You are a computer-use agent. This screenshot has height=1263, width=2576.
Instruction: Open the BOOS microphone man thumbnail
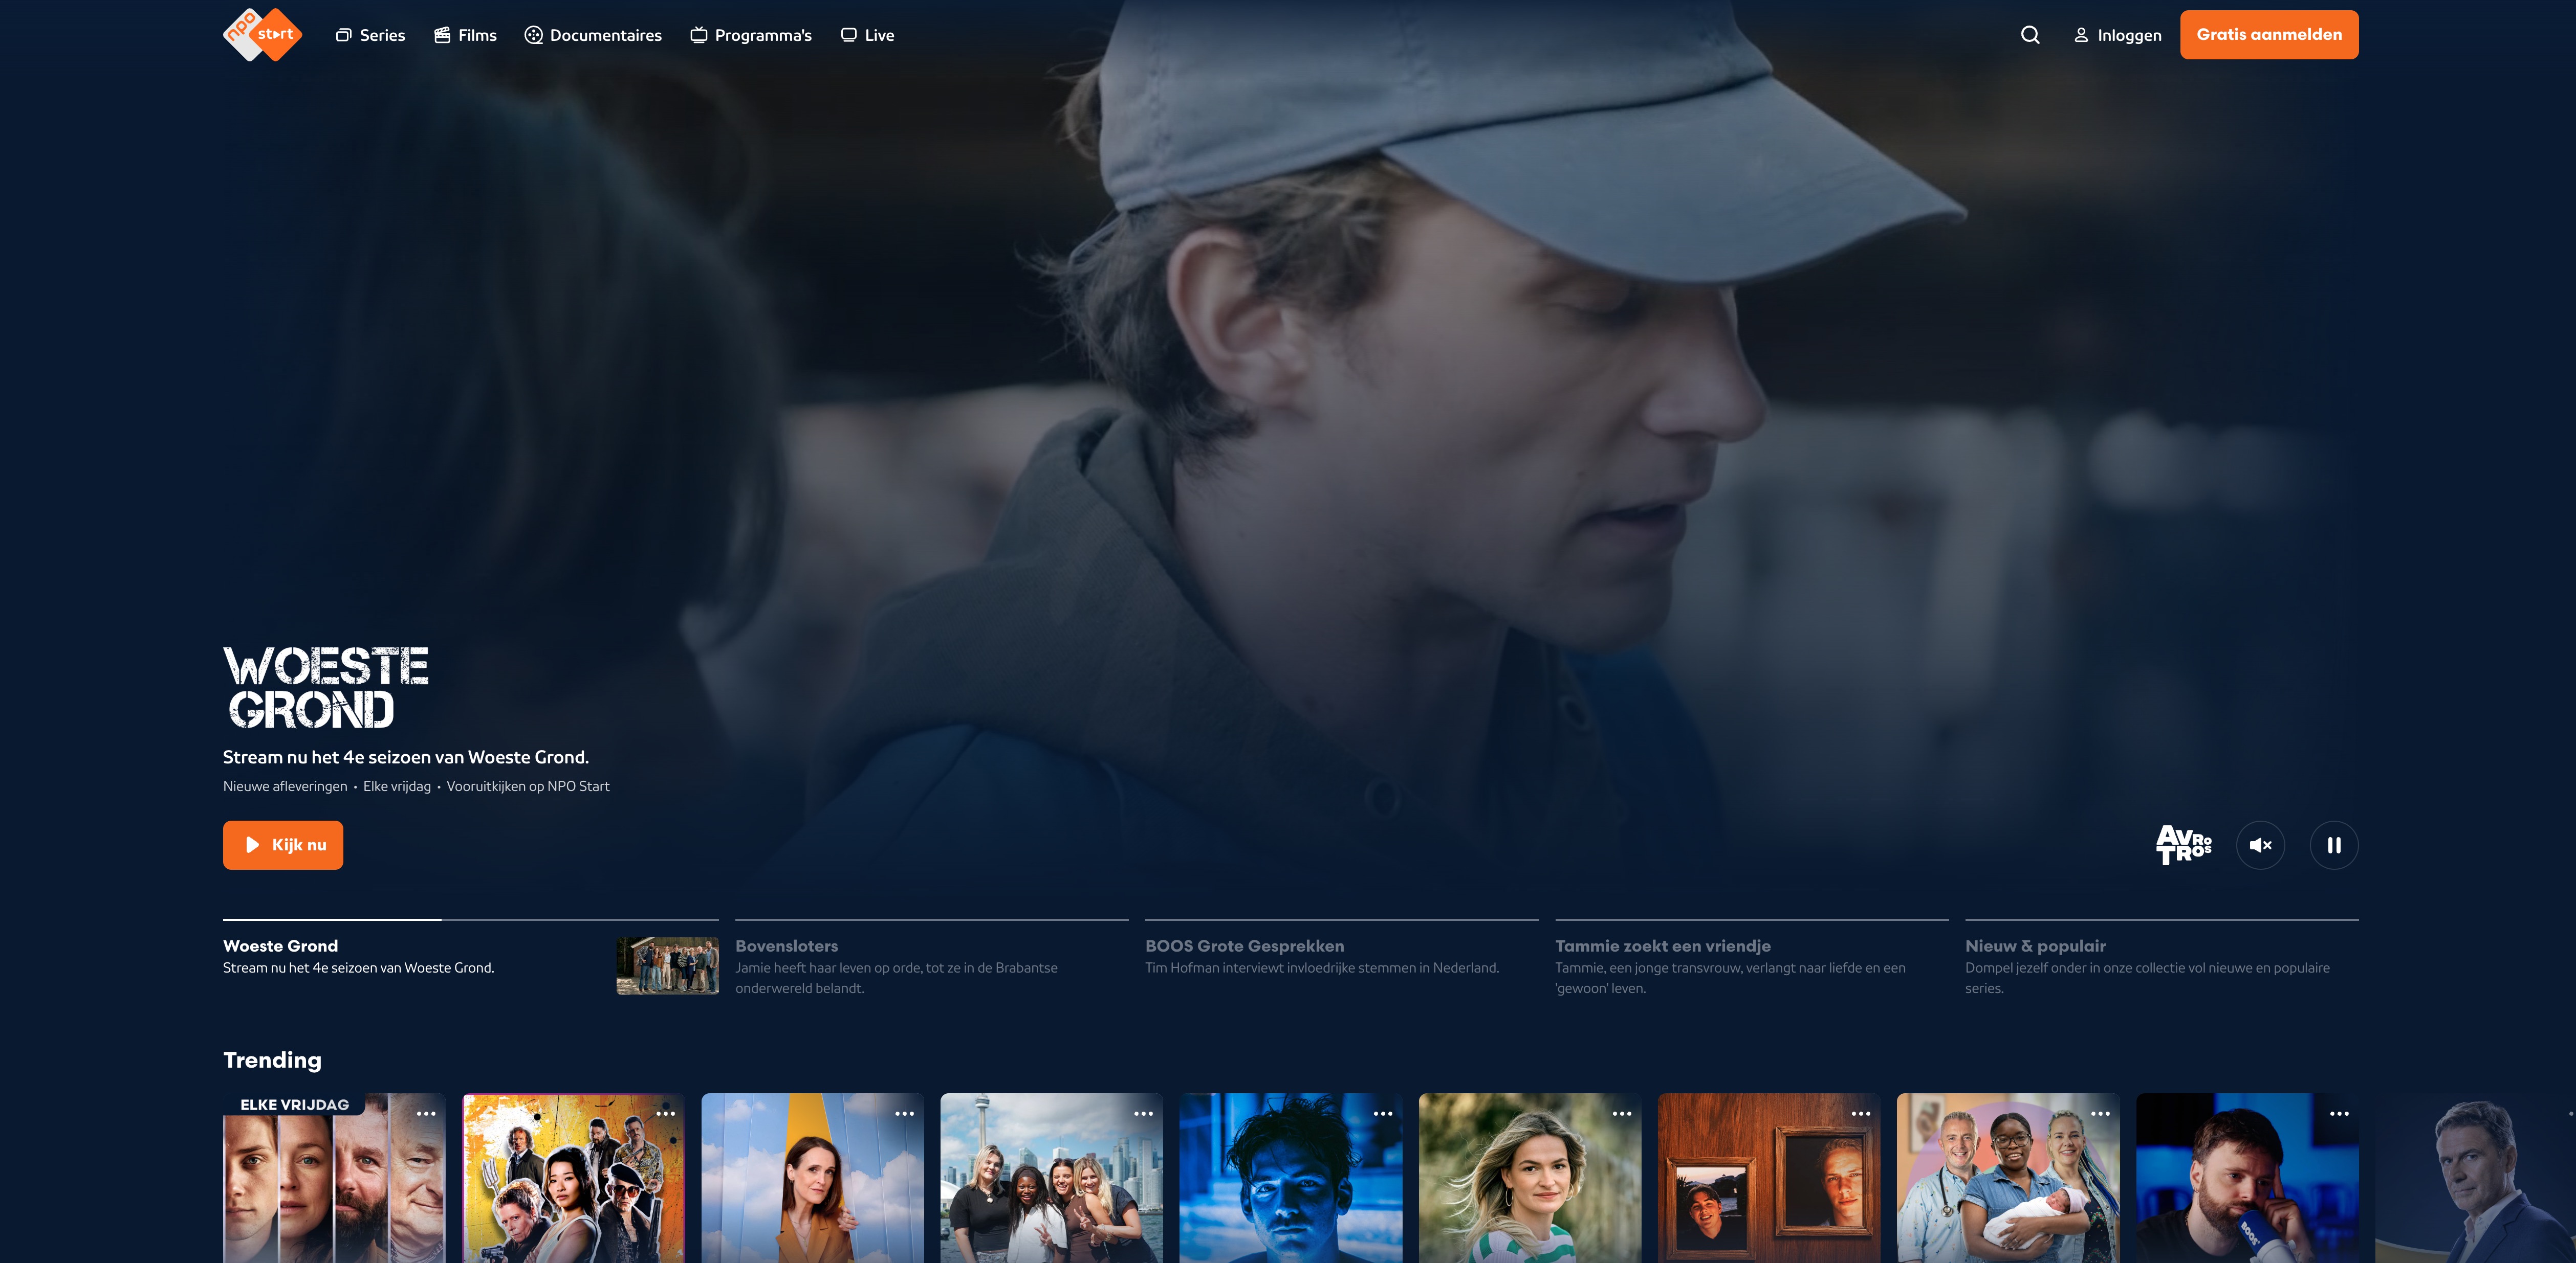pos(2247,1178)
